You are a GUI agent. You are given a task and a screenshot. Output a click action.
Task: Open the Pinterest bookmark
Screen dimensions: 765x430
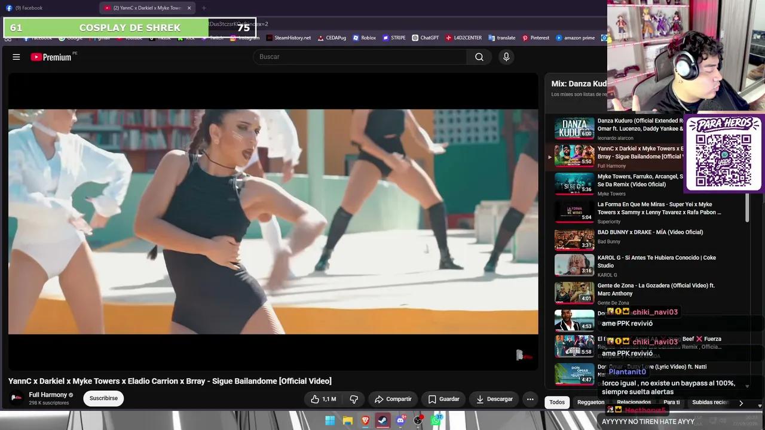pos(535,38)
